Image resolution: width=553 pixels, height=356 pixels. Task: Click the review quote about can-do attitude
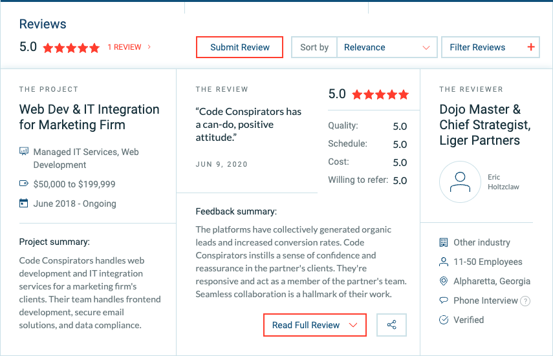click(x=248, y=125)
